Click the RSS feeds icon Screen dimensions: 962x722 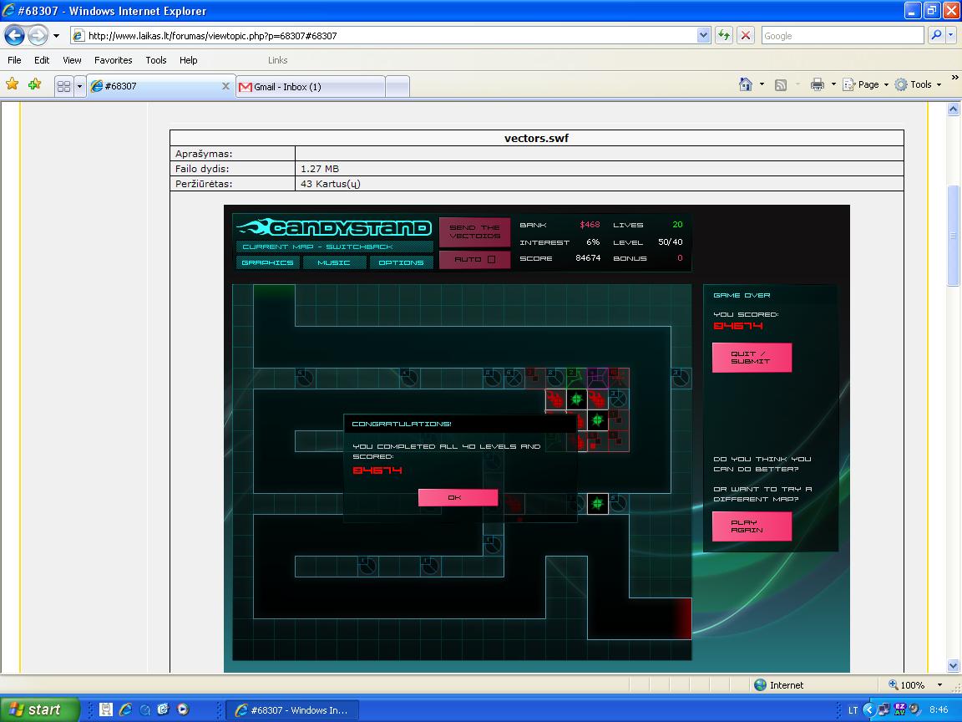click(x=781, y=84)
